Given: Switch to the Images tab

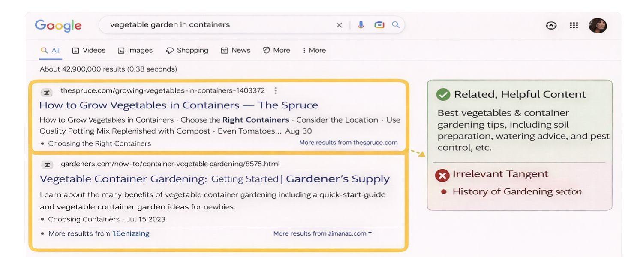Looking at the screenshot, I should click(x=135, y=50).
